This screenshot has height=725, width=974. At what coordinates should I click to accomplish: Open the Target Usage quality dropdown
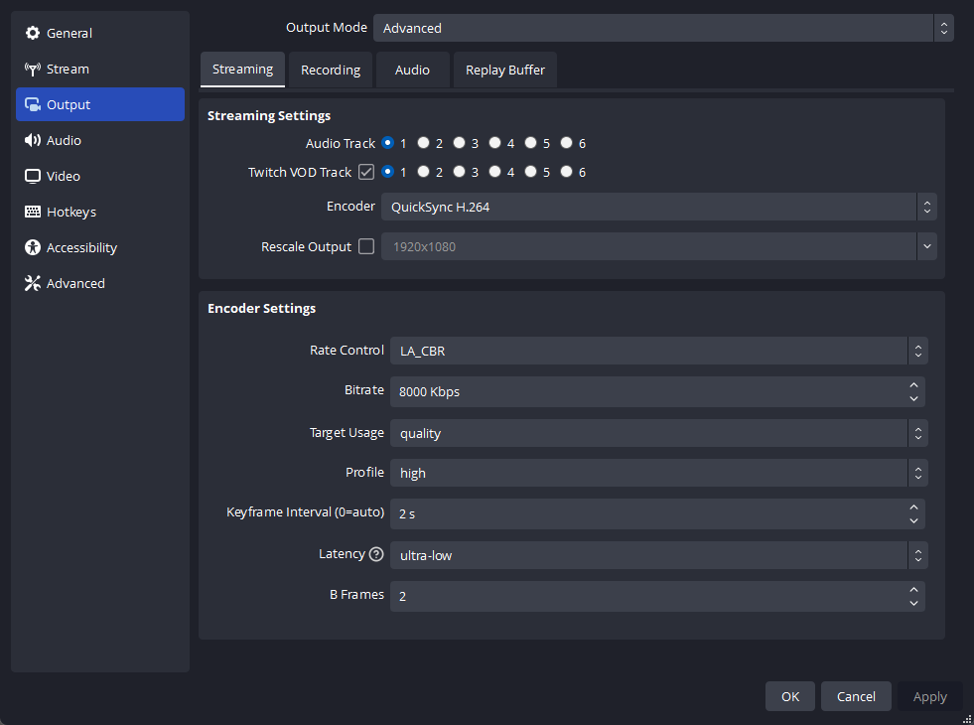658,433
